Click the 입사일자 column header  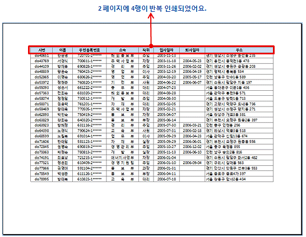pos(166,50)
